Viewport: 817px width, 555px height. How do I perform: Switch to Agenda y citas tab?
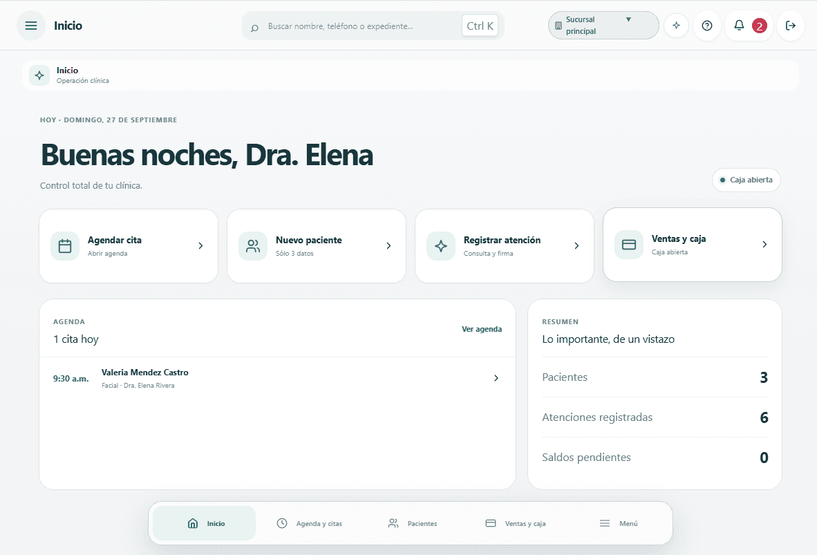pos(309,523)
